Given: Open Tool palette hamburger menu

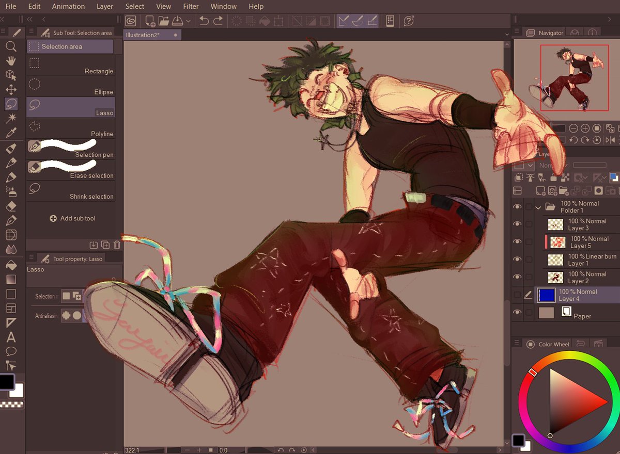Looking at the screenshot, I should click(3, 32).
